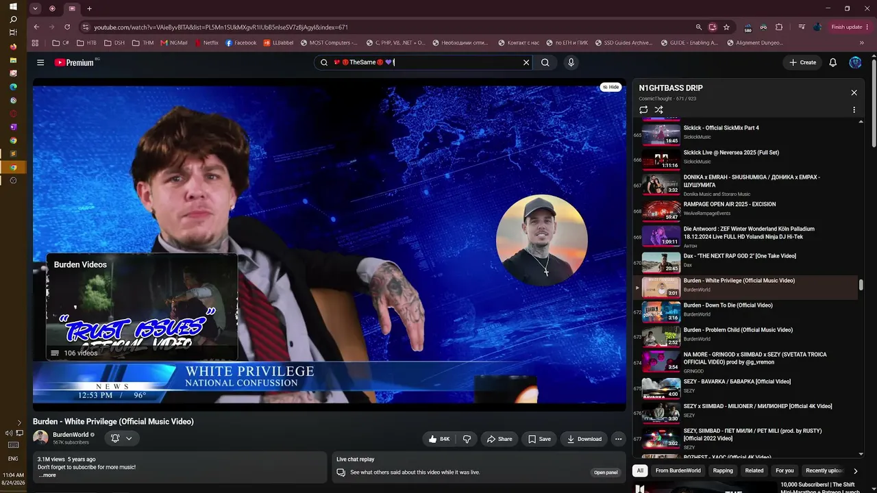Screen dimensions: 877x493
Task: Start voice search with microphone icon
Action: tap(571, 62)
